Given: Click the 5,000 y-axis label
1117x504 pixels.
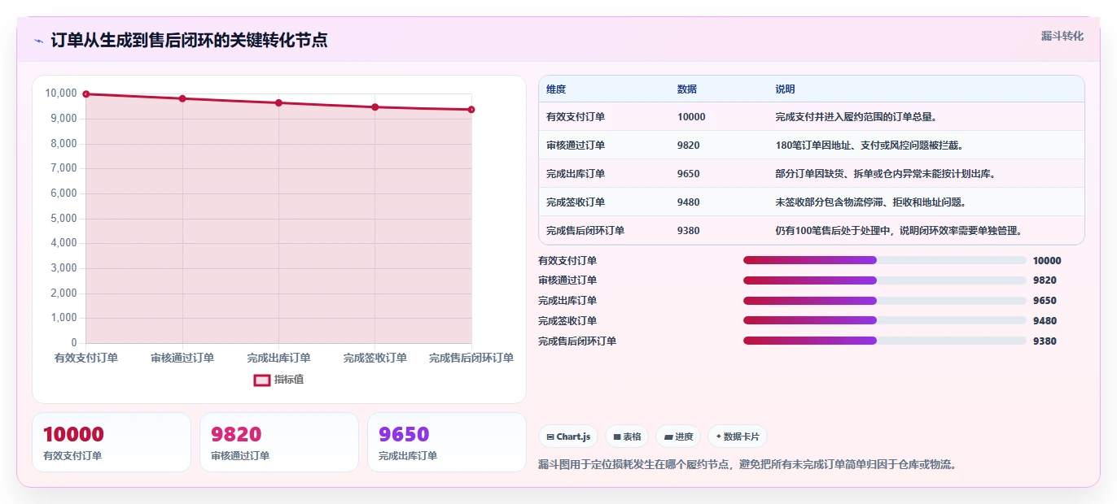Looking at the screenshot, I should click(64, 219).
